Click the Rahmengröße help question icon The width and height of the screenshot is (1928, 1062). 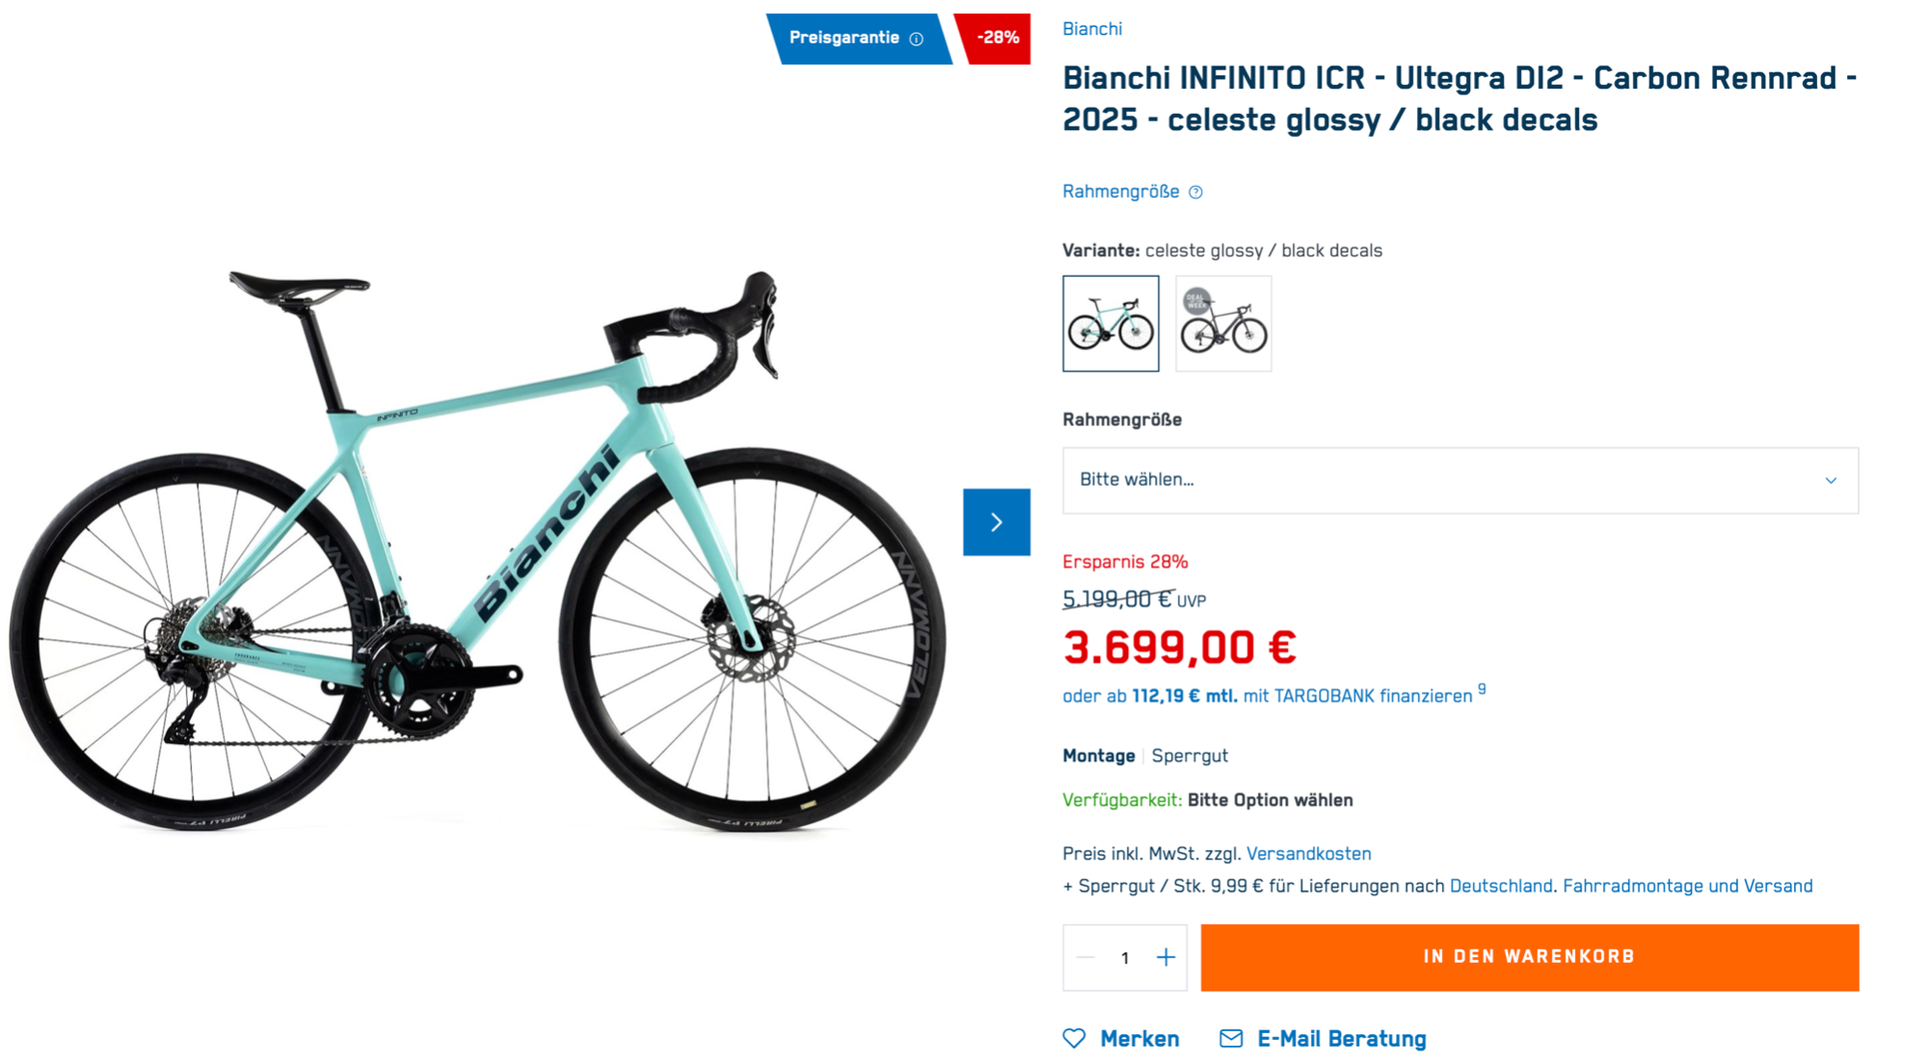coord(1195,192)
